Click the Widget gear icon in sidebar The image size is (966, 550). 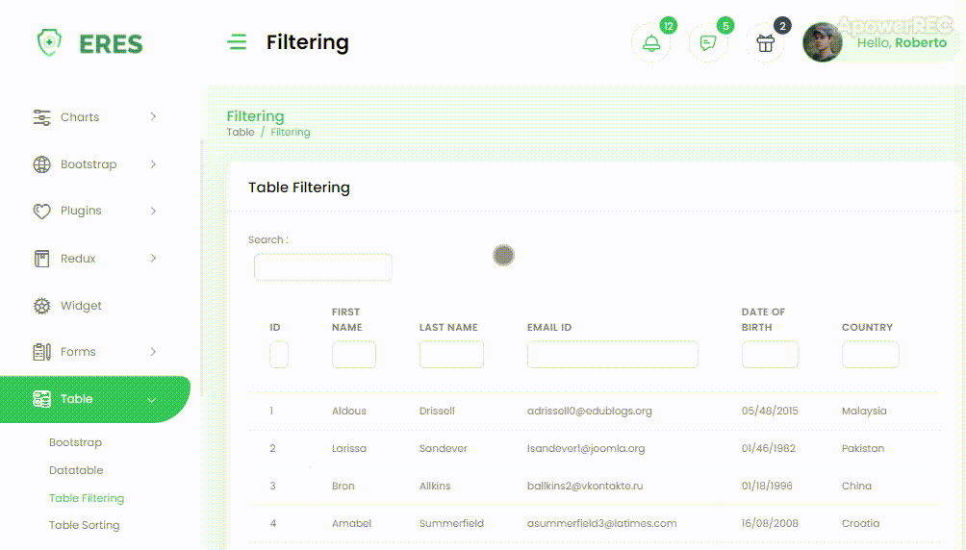coord(41,306)
